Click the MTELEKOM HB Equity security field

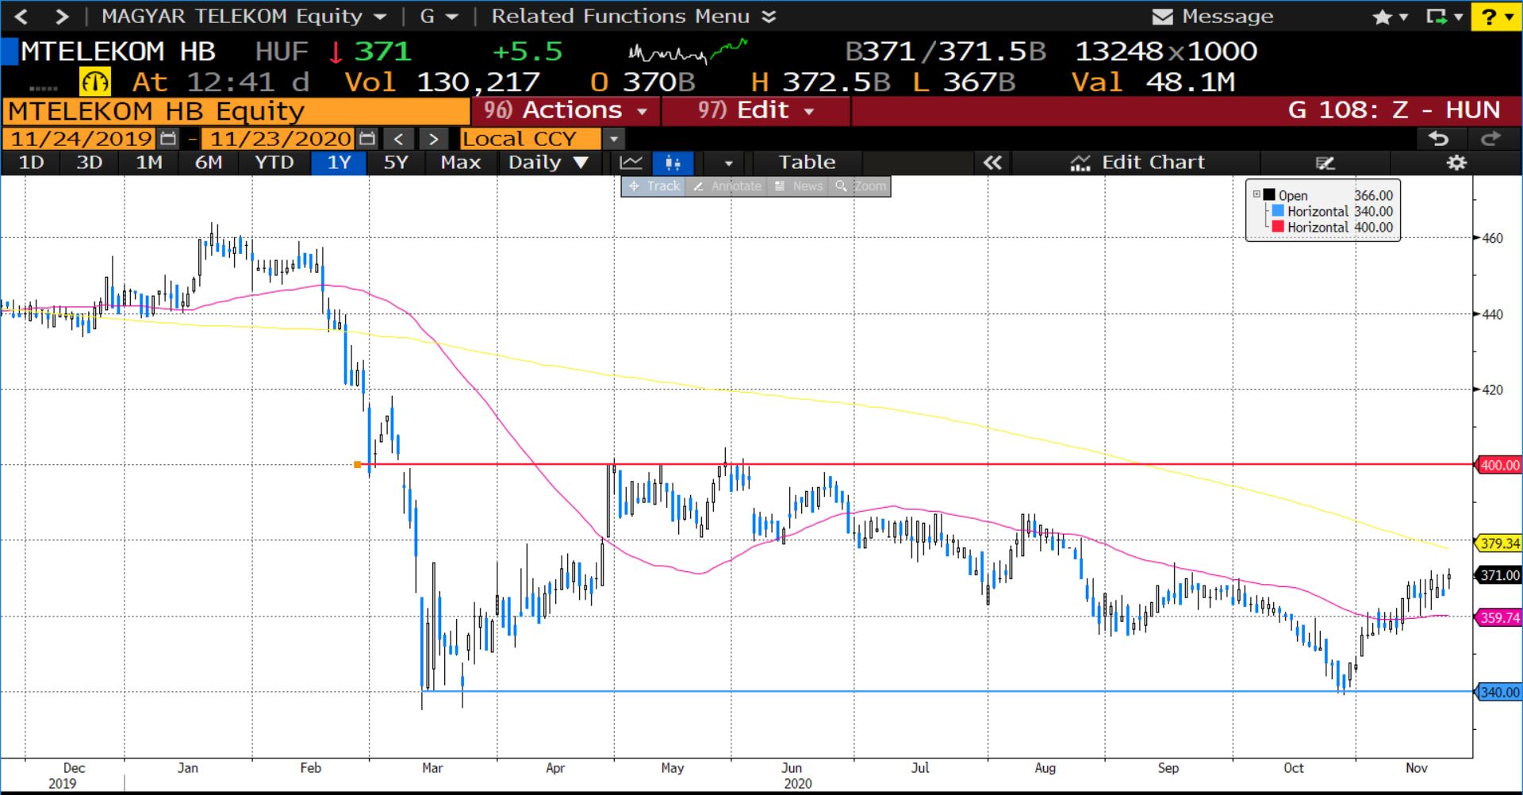click(x=236, y=111)
